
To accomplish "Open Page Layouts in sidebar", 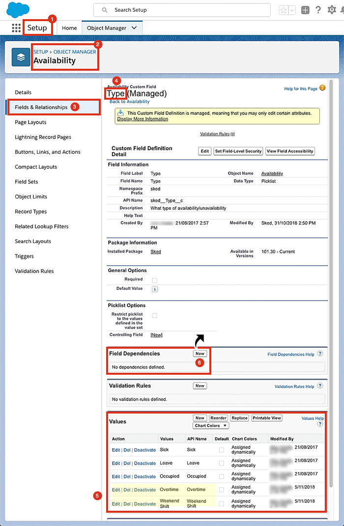I will coord(30,122).
